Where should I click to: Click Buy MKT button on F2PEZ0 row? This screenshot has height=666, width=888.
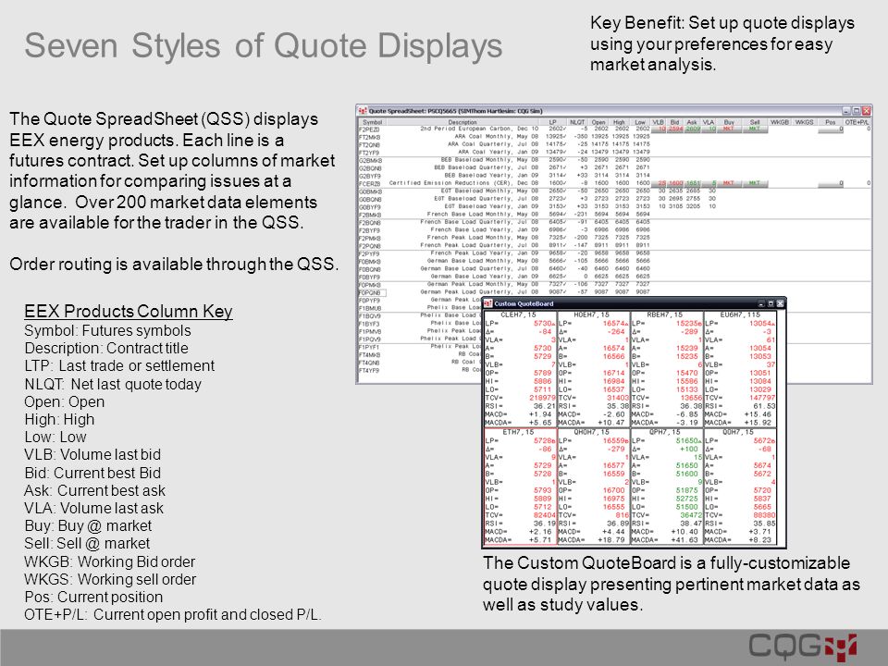click(729, 129)
